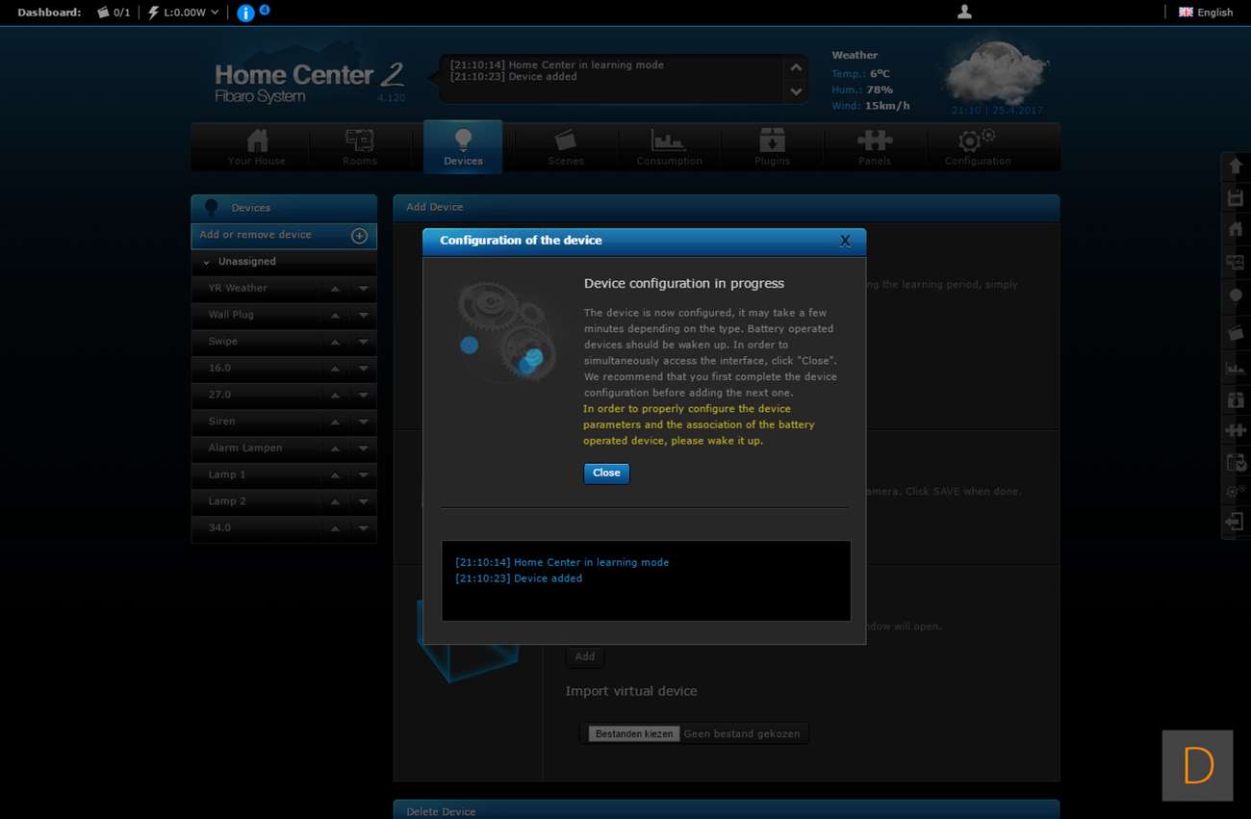This screenshot has width=1251, height=819.
Task: Move Siren down in the list
Action: click(x=363, y=422)
